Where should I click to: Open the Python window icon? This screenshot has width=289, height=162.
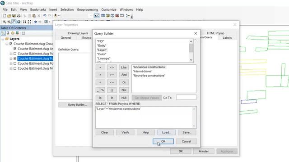[122, 16]
